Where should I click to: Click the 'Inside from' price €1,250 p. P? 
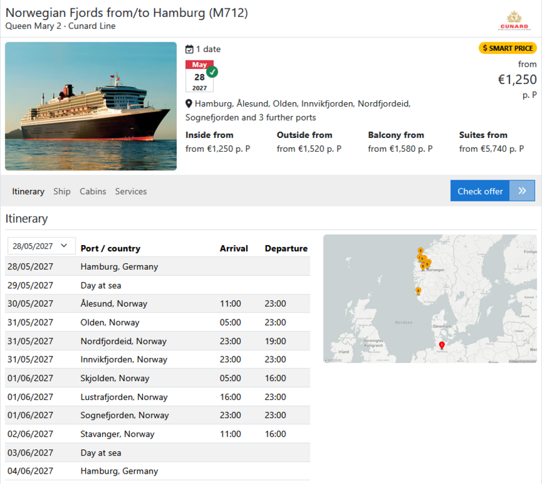pos(218,149)
